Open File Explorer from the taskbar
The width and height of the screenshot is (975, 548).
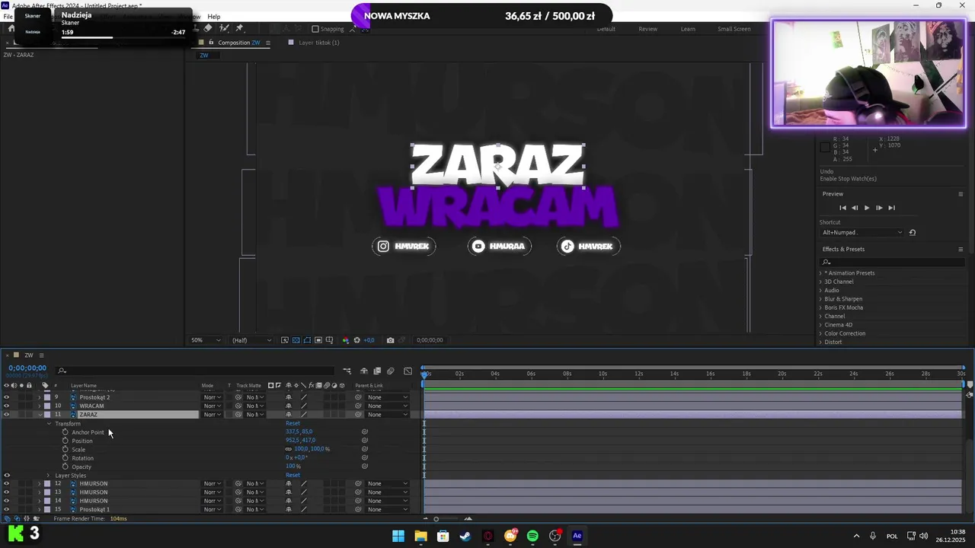(x=420, y=536)
